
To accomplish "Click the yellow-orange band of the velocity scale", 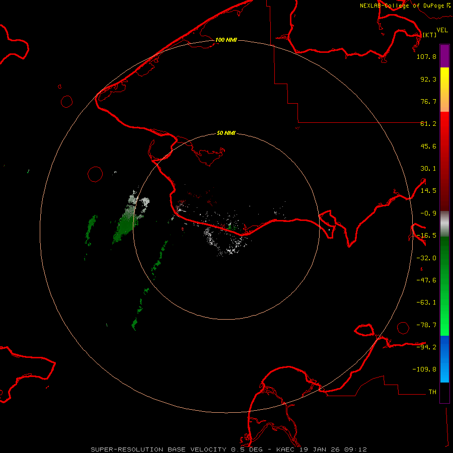I will coord(444,90).
